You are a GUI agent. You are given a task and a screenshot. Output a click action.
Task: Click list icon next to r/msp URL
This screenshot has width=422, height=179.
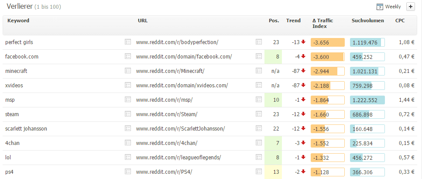click(259, 100)
